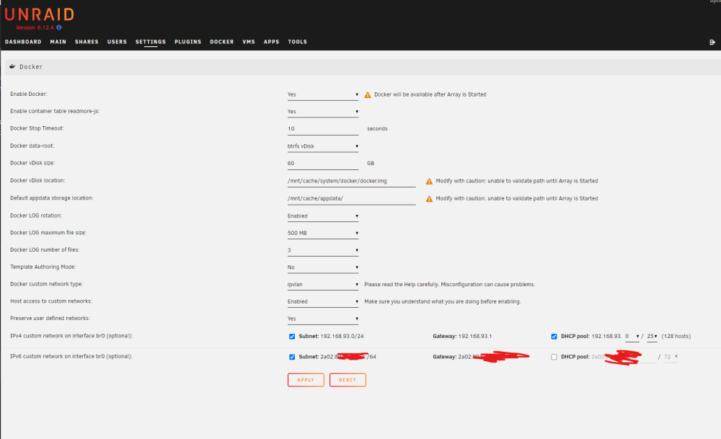Image resolution: width=721 pixels, height=439 pixels.
Task: Open Docker data-root dropdown
Action: 323,146
